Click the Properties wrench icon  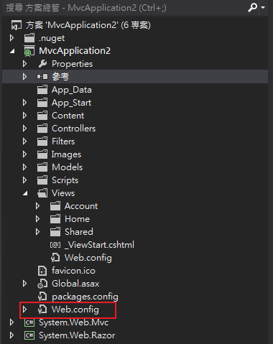[42, 64]
